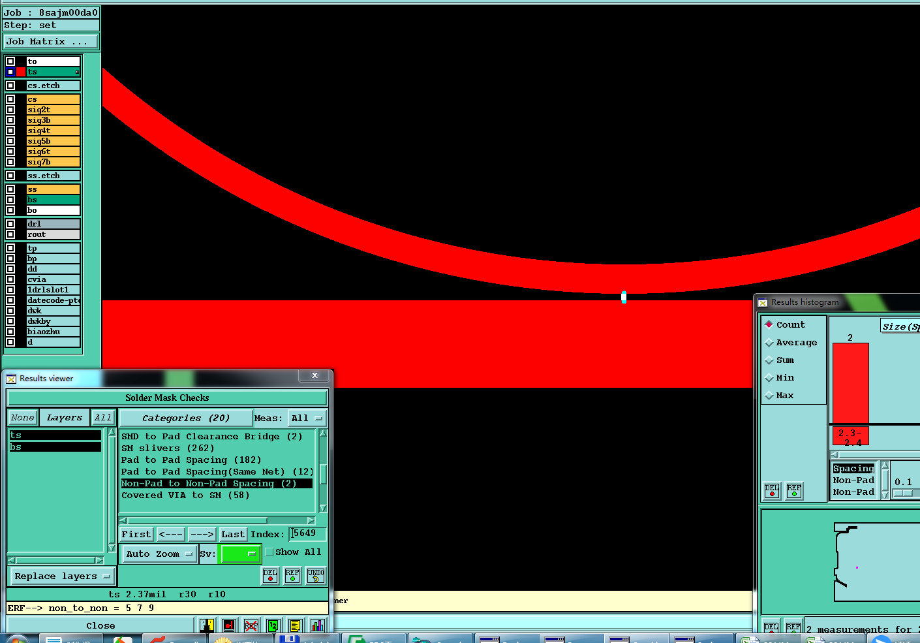Click the Size histogram header button

900,326
